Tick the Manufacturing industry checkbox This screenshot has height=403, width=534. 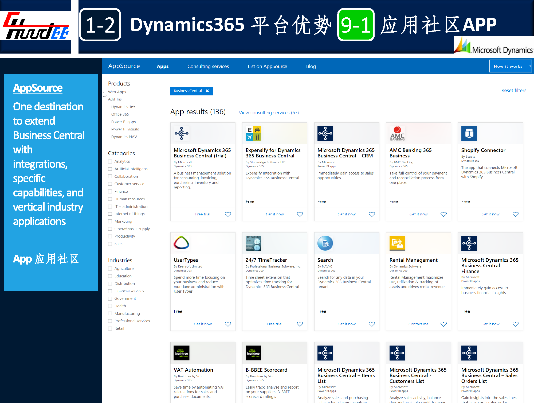pyautogui.click(x=110, y=313)
